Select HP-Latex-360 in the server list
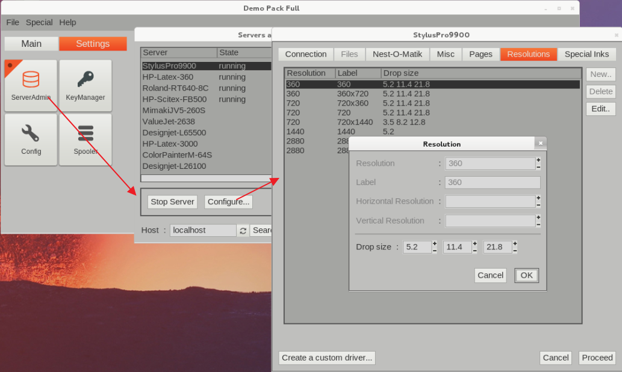The width and height of the screenshot is (622, 372). pyautogui.click(x=168, y=77)
